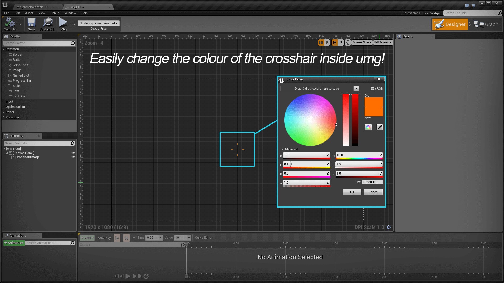Select the eyedropper color tool
504x283 pixels.
point(380,127)
